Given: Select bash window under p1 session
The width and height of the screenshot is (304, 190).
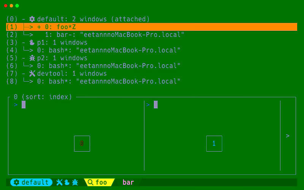Looking at the screenshot, I should coord(108,50).
